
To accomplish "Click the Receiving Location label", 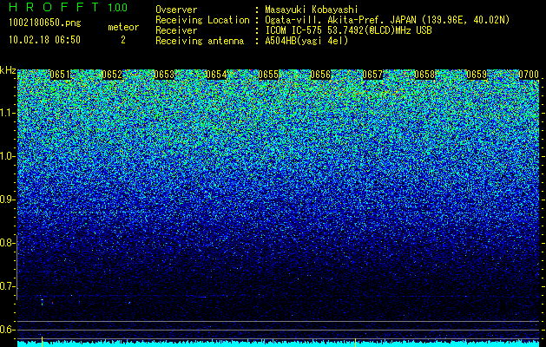I will [x=202, y=20].
